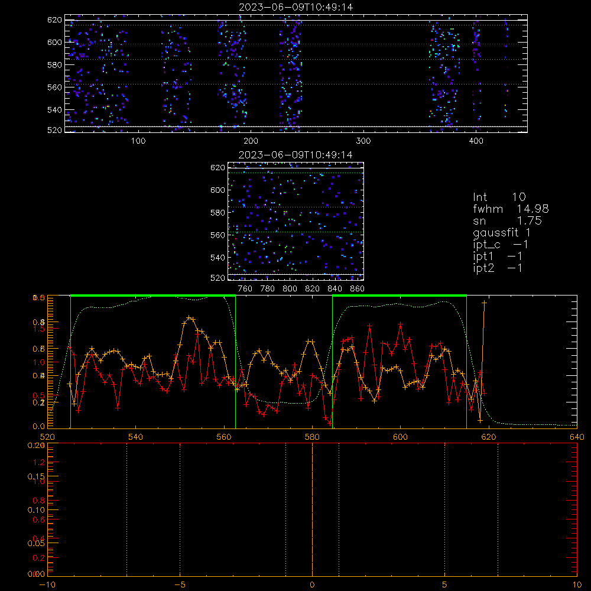
Task: Select the '620' x-axis label of the profile plot
Action: 489,437
